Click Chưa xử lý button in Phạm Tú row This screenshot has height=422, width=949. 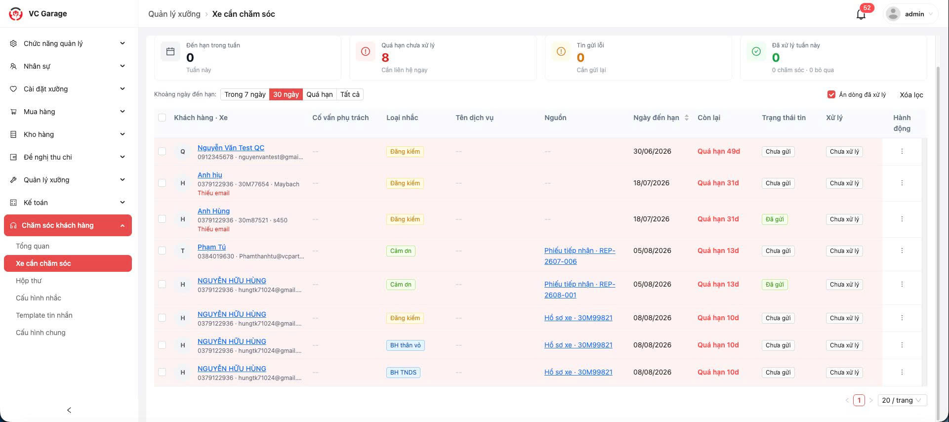click(844, 251)
